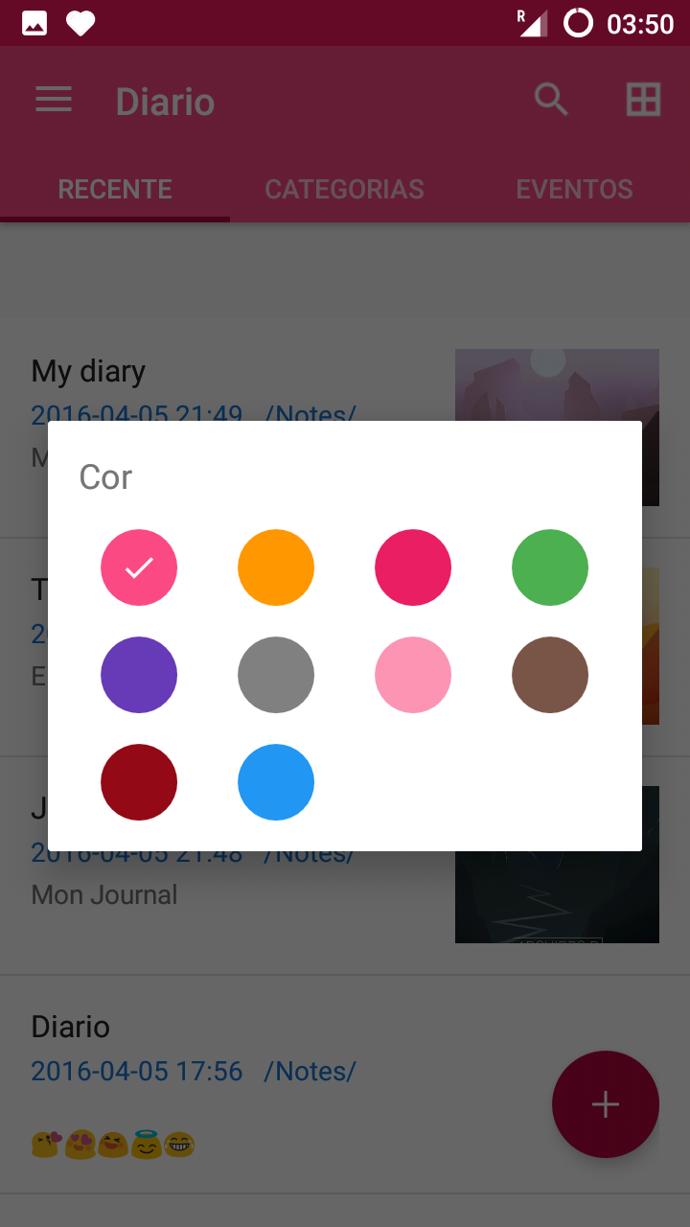
Task: Open the hamburger navigation menu
Action: (x=54, y=100)
